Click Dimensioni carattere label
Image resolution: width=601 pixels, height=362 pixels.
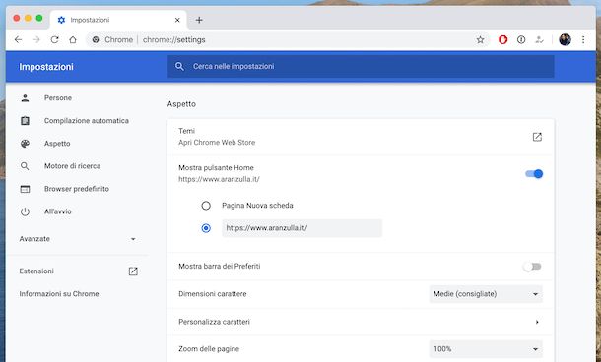[x=213, y=294]
